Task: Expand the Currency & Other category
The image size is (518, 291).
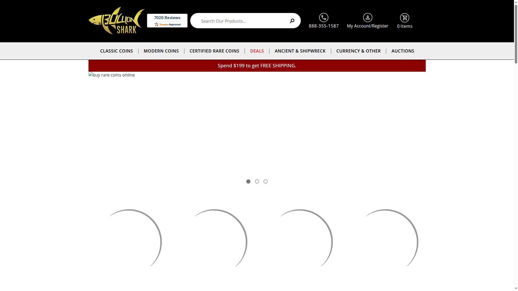Action: click(358, 51)
